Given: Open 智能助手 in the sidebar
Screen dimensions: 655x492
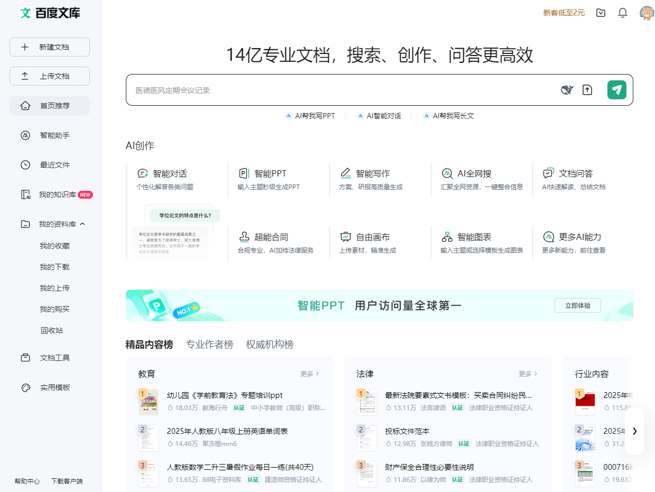Looking at the screenshot, I should click(50, 135).
